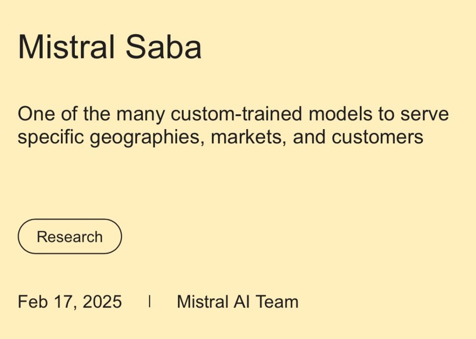Click the word specific starting the second line
Screen dimensions: 476x339
coord(51,137)
